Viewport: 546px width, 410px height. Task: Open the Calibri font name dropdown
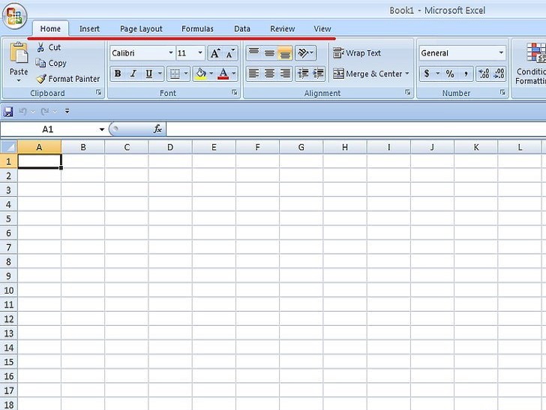point(171,53)
